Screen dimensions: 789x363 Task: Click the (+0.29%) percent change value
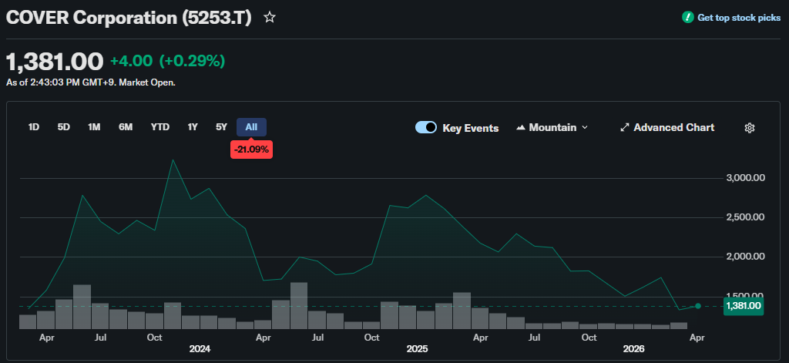click(192, 62)
